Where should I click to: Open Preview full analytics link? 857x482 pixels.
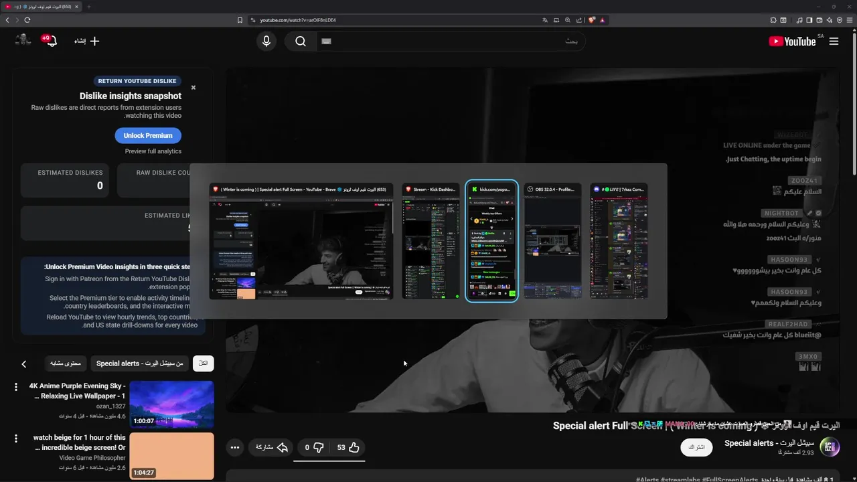[x=153, y=151]
